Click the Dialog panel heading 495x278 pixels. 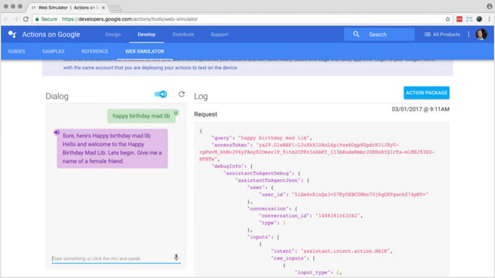point(57,96)
